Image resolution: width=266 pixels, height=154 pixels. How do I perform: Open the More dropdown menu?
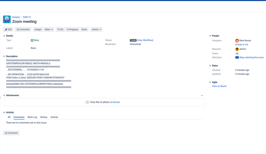(x=49, y=29)
